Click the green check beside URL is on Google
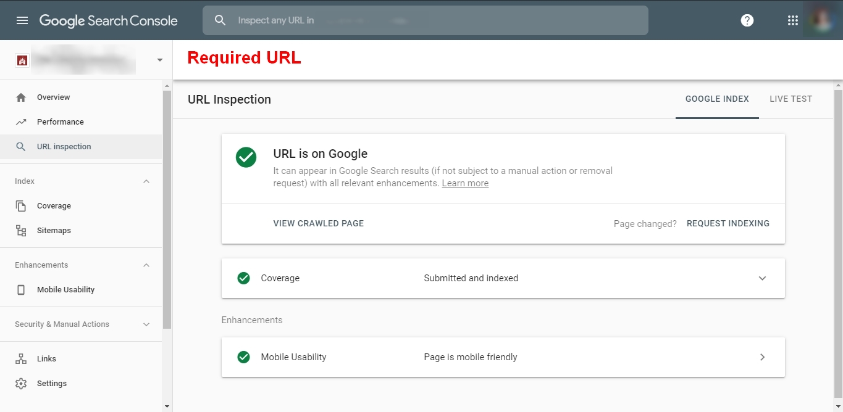Image resolution: width=843 pixels, height=412 pixels. 246,157
